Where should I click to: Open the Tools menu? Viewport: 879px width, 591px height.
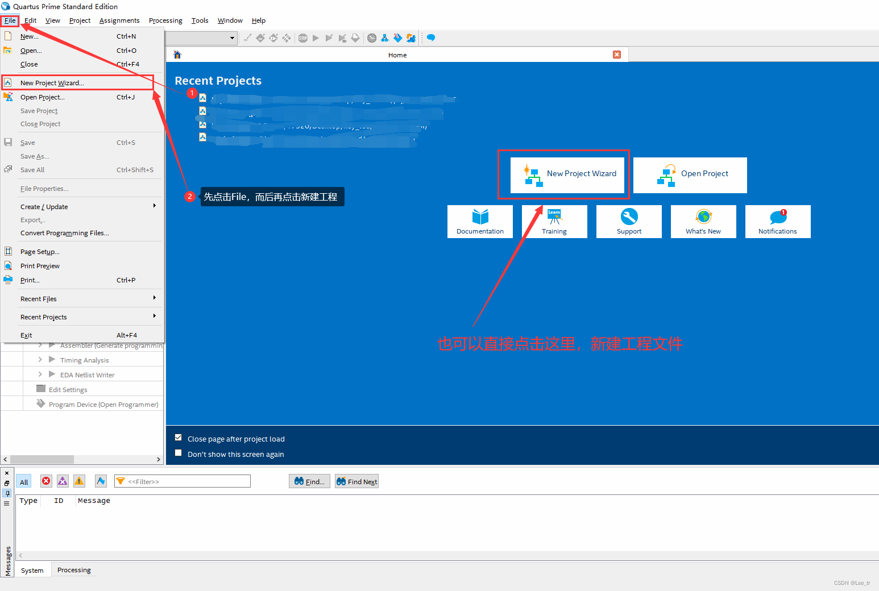pyautogui.click(x=200, y=20)
